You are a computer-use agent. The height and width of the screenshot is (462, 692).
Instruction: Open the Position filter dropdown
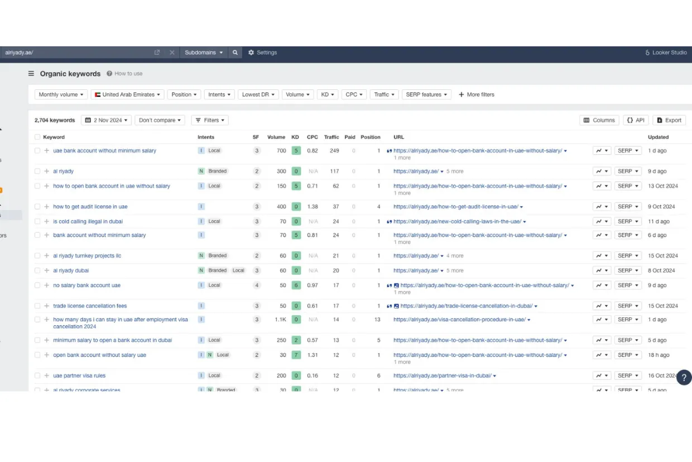pyautogui.click(x=184, y=95)
